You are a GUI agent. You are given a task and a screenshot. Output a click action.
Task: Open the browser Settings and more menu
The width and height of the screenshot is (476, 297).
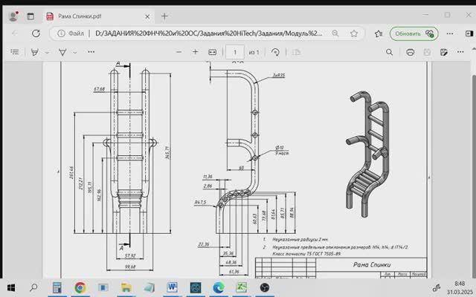(450, 33)
